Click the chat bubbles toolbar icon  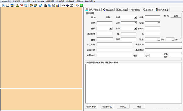point(77,5)
